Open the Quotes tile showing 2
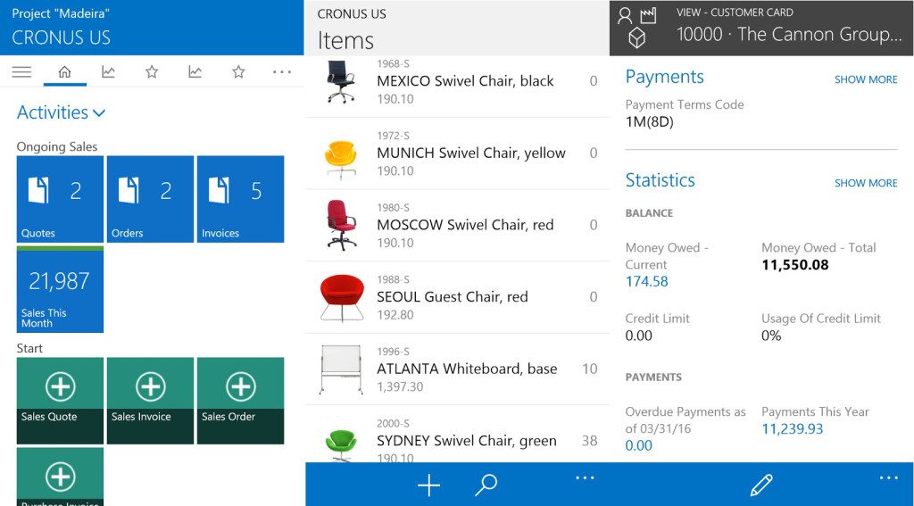914x506 pixels. [x=60, y=199]
